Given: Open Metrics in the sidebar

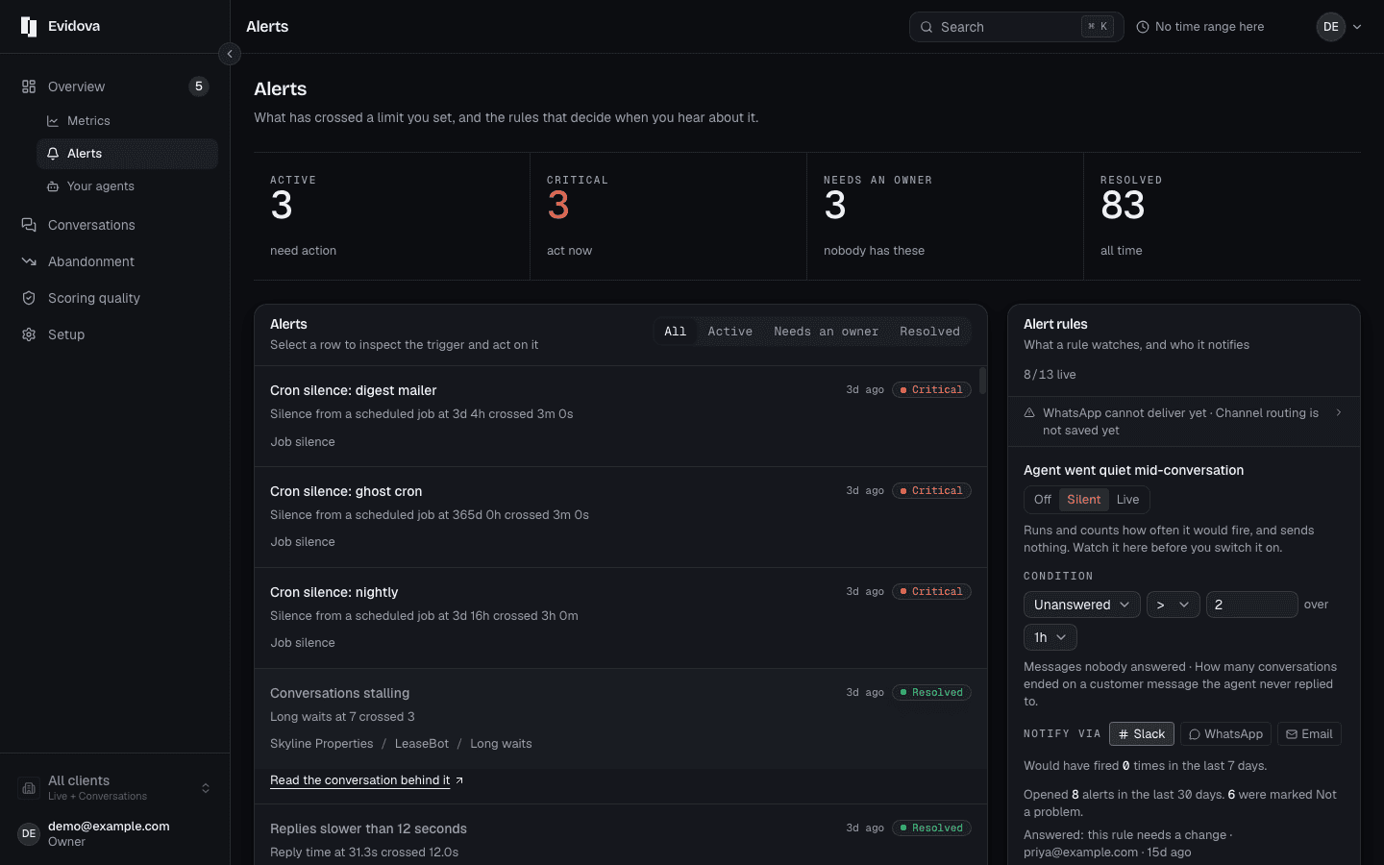Looking at the screenshot, I should pos(127,121).
